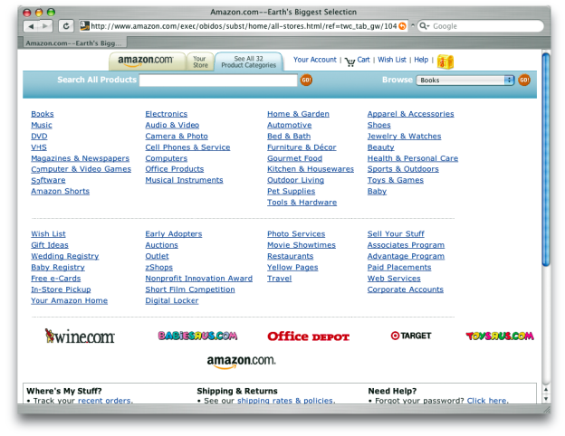Select the amazon.com home tab
565x436 pixels.
146,61
